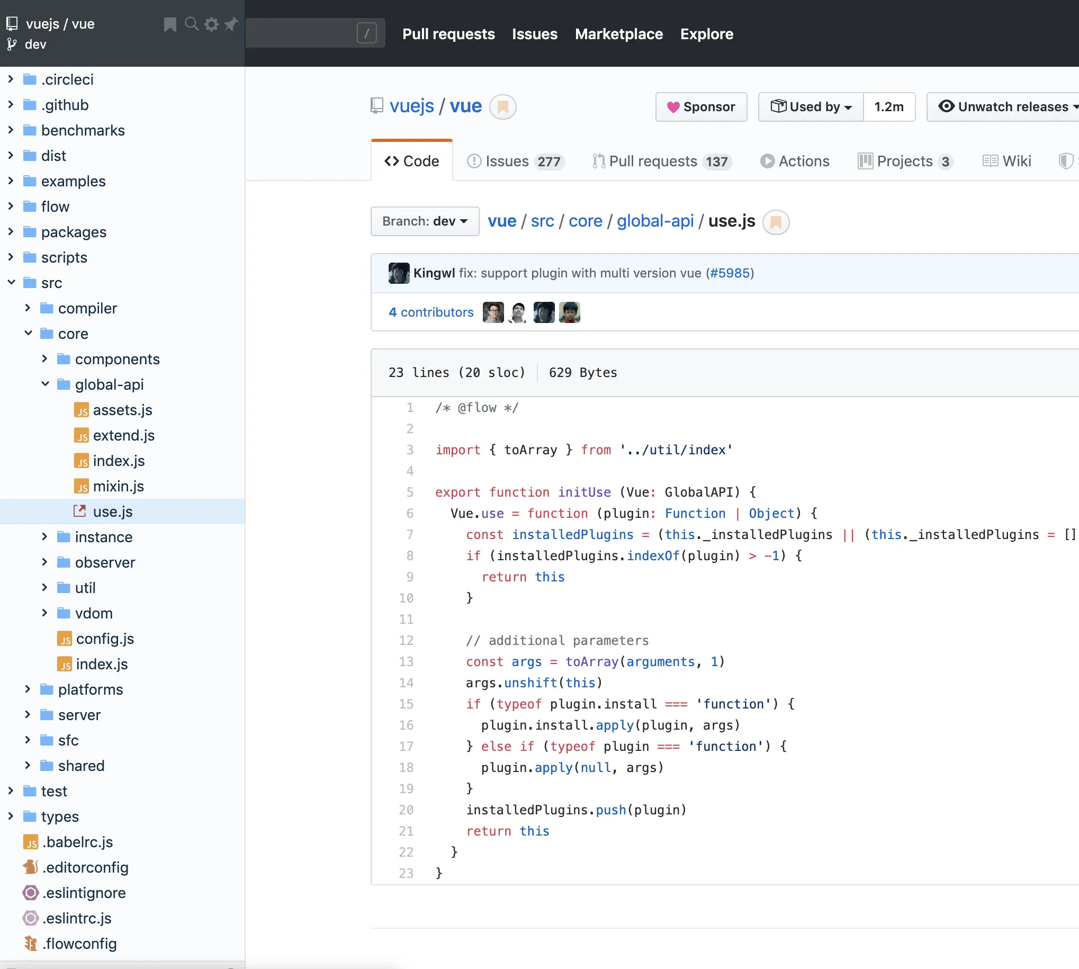
Task: Open the 4 contributors link
Action: pyautogui.click(x=430, y=312)
